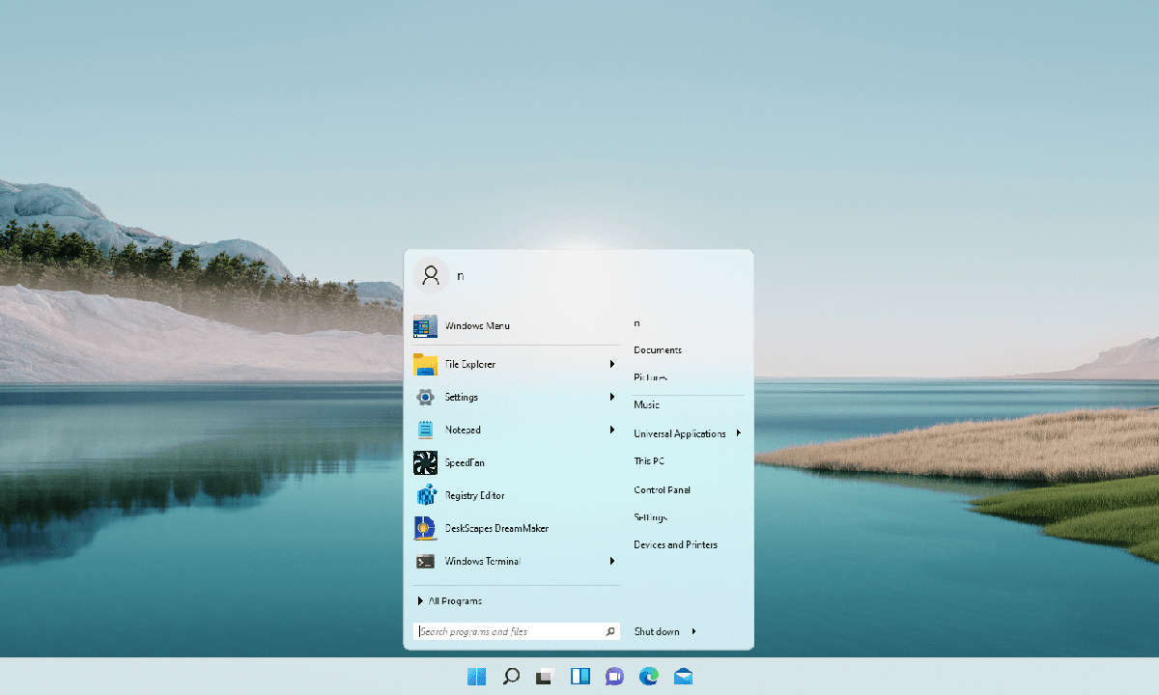Open the Pictures menu entry
Viewport: 1159px width, 695px height.
coord(650,377)
